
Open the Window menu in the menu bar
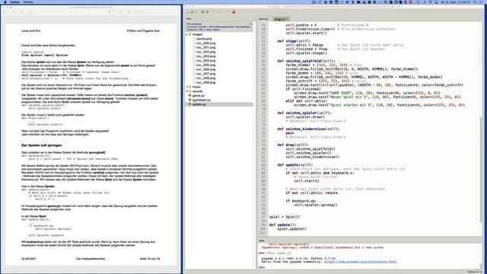tap(28, 2)
